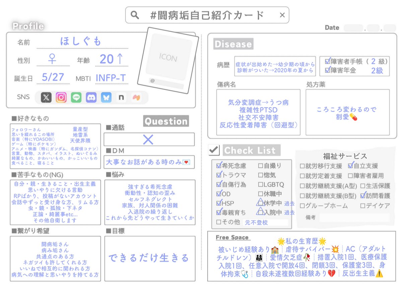The height and width of the screenshot is (287, 402).
Task: Click the school emoji after 被いじめ経験あり
Action: [275, 249]
